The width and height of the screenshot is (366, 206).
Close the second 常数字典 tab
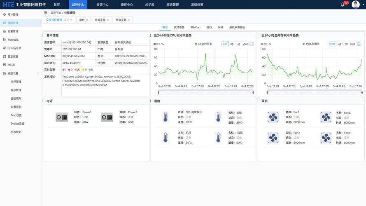point(128,20)
